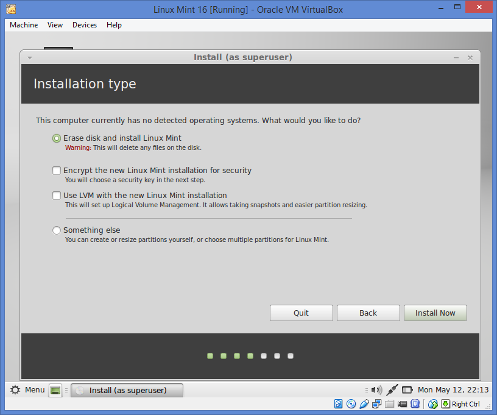
Task: Click the Install Now button
Action: 435,313
